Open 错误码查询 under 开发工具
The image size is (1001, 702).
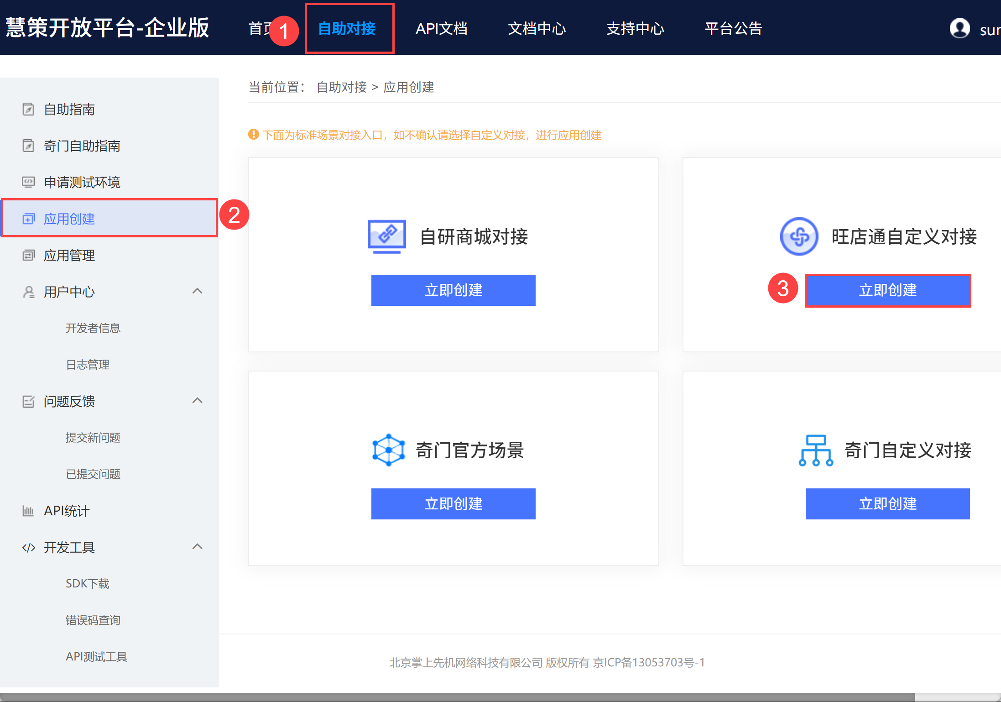(x=93, y=620)
